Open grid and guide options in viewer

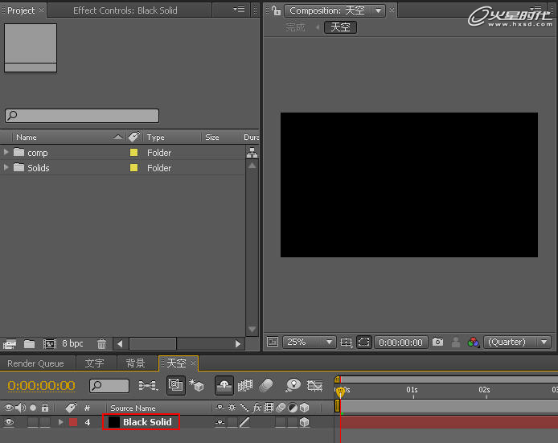pos(346,343)
